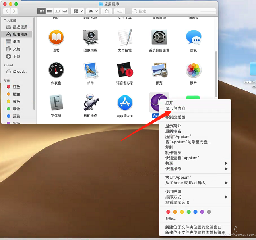Choose 复制 in the context menu
The image size is (256, 240).
click(195, 147)
